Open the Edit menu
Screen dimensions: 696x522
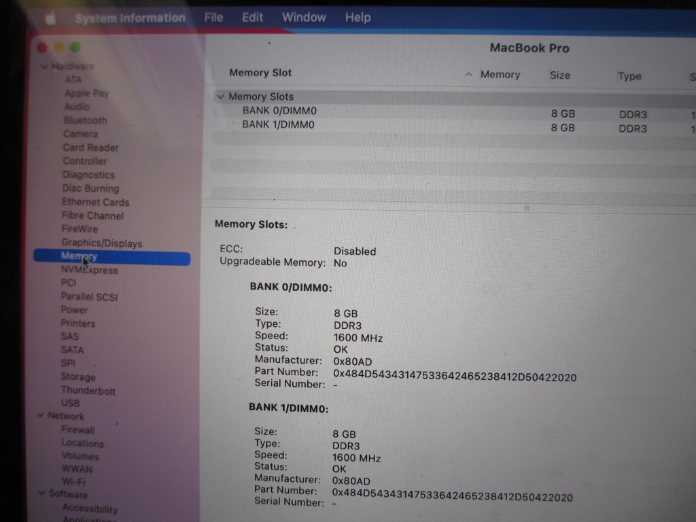pos(252,18)
